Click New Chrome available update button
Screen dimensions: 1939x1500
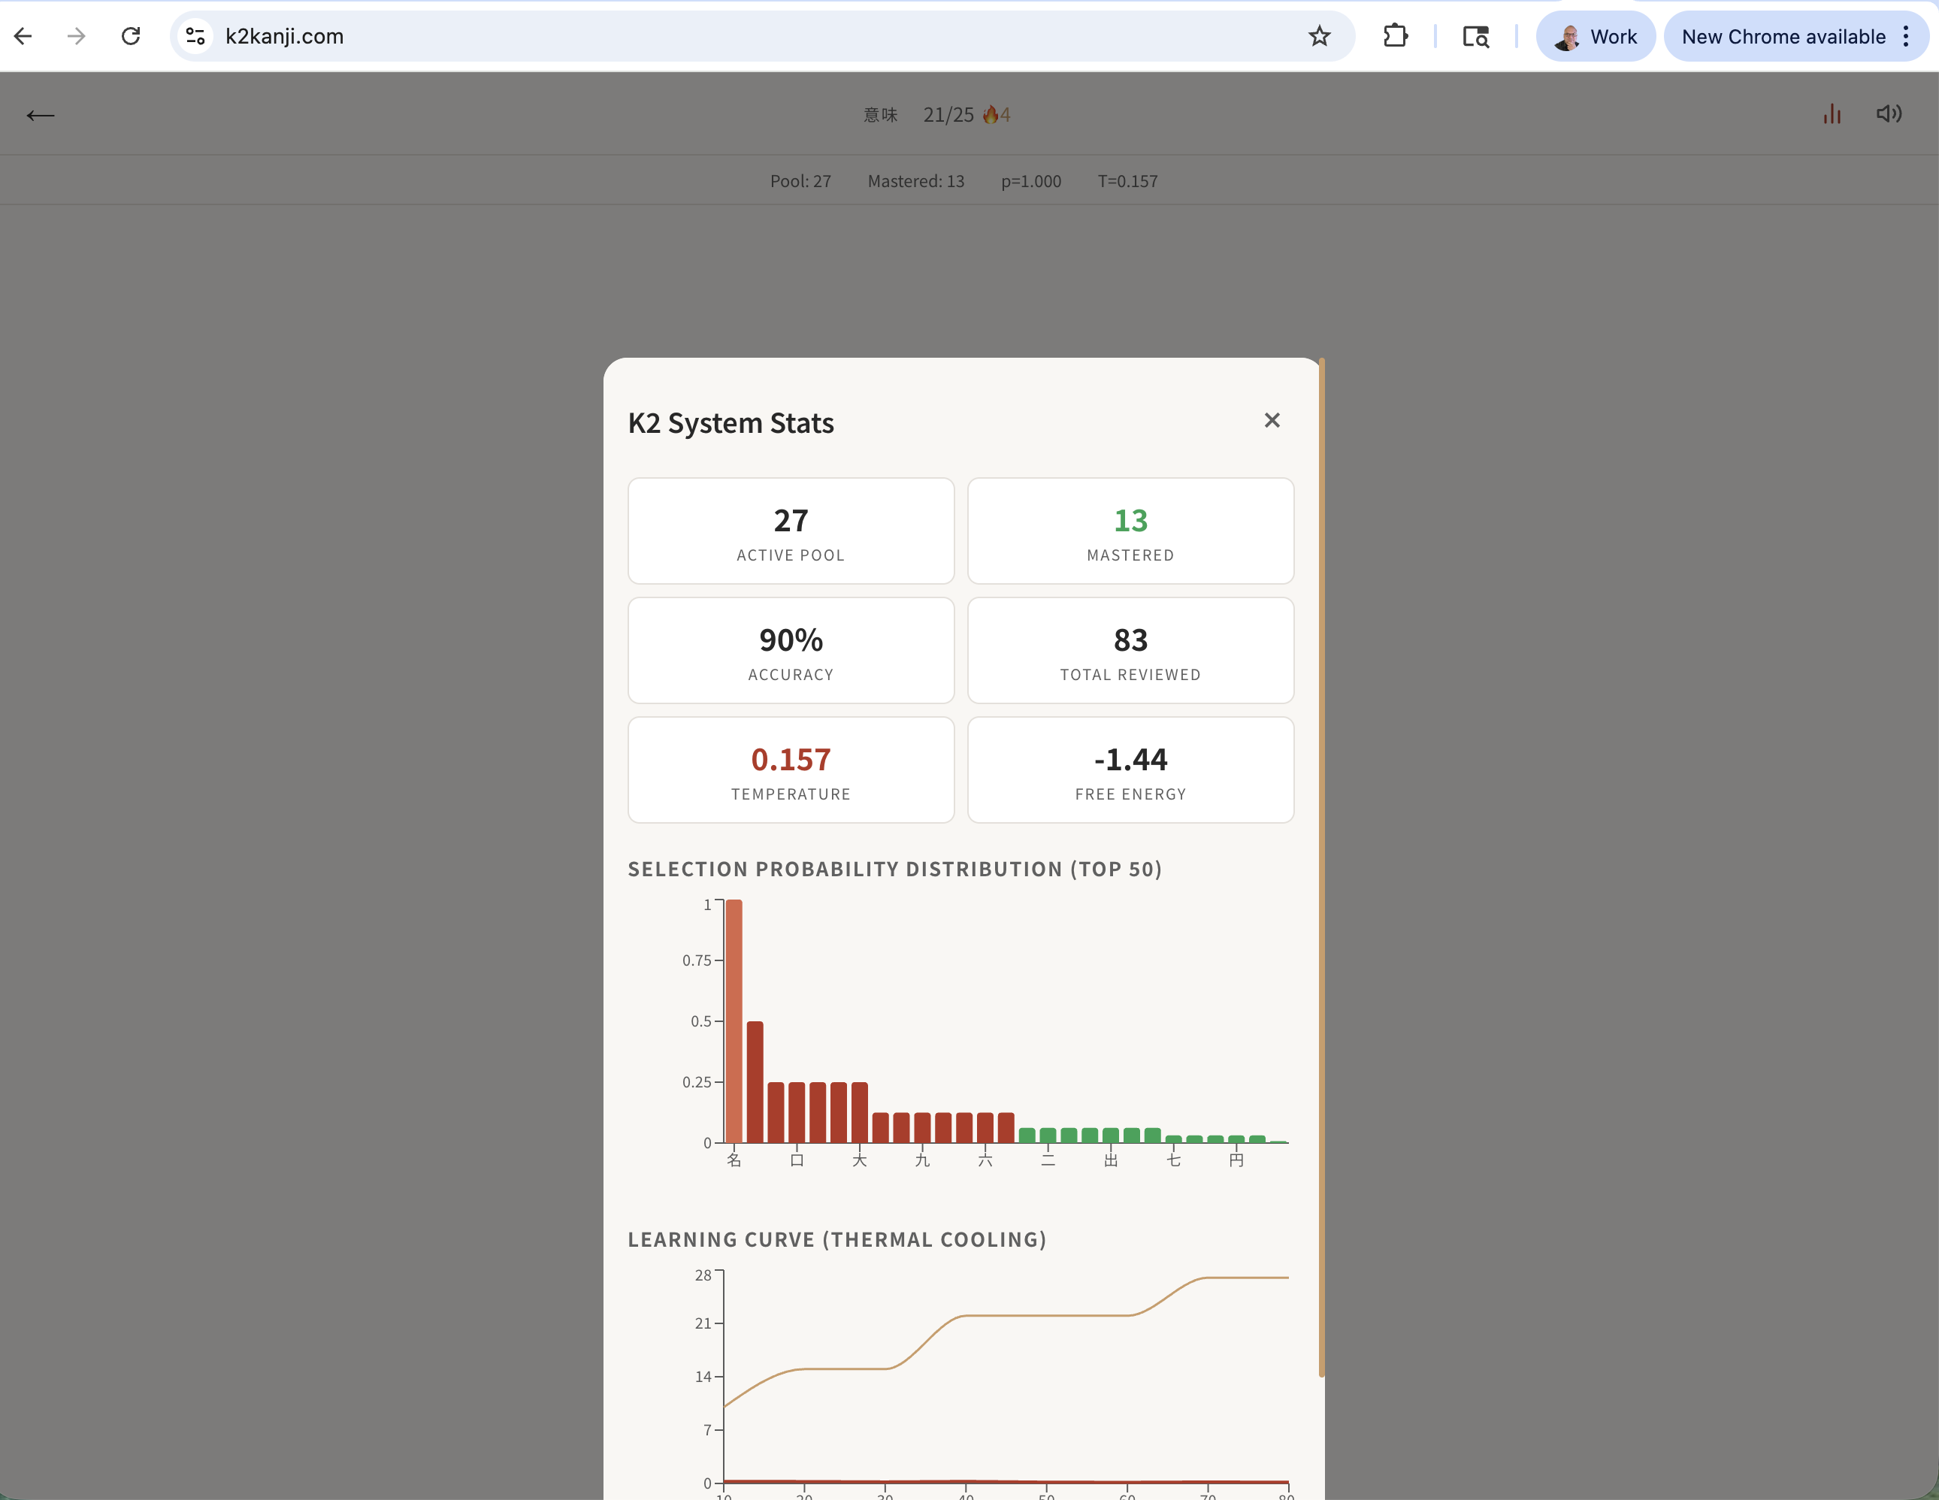click(x=1783, y=36)
